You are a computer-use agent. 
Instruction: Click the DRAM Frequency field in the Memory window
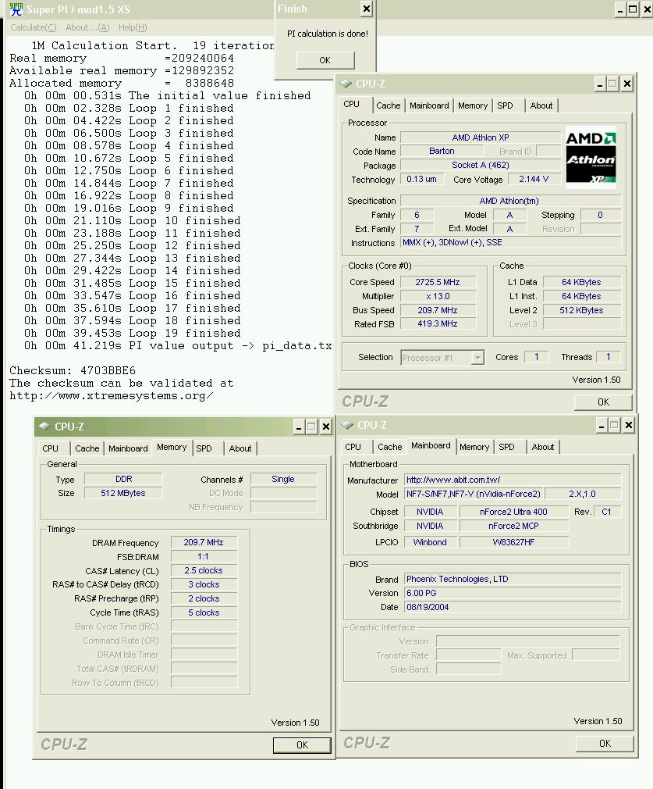tap(204, 542)
